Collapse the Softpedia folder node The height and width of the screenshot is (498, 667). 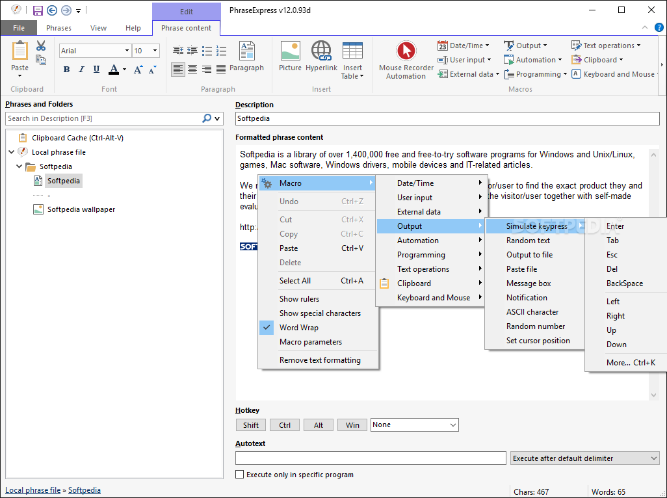[x=19, y=166]
